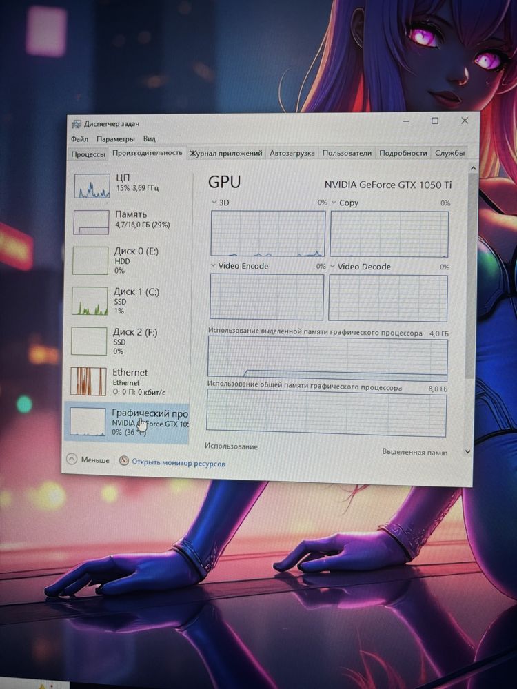This screenshot has height=689, width=517.
Task: Minimize the Task Manager window
Action: pos(406,121)
